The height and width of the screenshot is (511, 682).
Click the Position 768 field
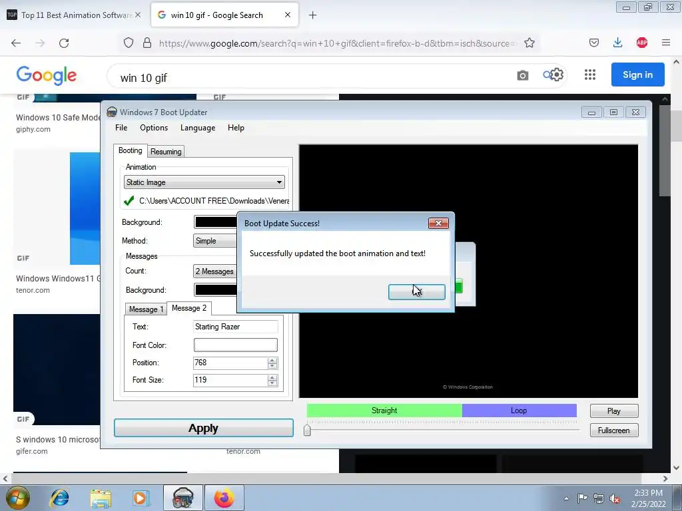click(230, 363)
